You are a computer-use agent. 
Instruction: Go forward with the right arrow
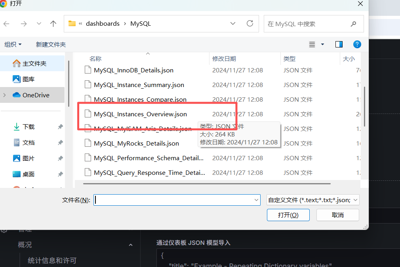pyautogui.click(x=24, y=24)
